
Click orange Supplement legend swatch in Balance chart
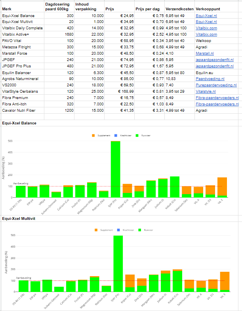pyautogui.click(x=93, y=135)
